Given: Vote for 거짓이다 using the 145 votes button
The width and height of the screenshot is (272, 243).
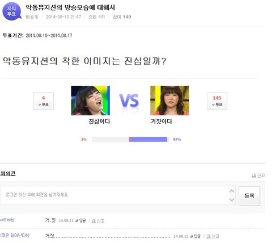Looking at the screenshot, I should tap(217, 101).
